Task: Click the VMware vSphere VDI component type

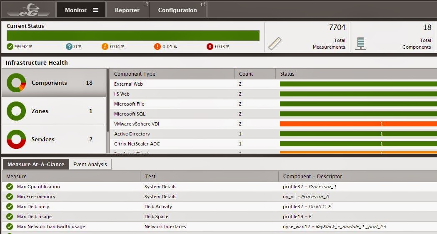Action: [137, 124]
